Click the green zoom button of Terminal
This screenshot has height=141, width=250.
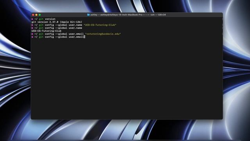click(40, 15)
